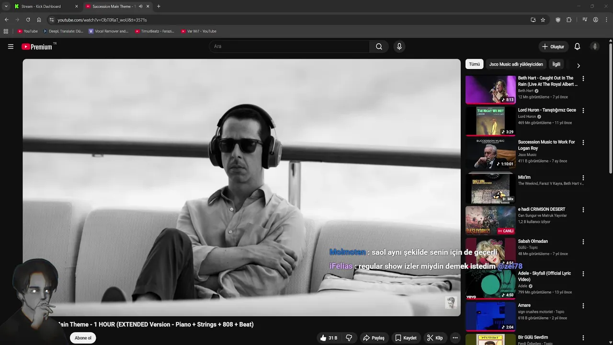
Task: Open more actions menu below the video
Action: 455,338
